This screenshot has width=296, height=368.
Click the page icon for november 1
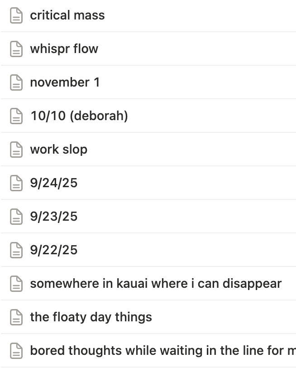[16, 82]
